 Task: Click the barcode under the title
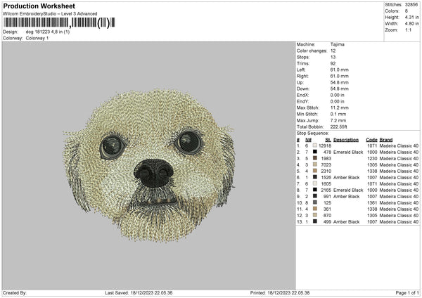pyautogui.click(x=56, y=22)
